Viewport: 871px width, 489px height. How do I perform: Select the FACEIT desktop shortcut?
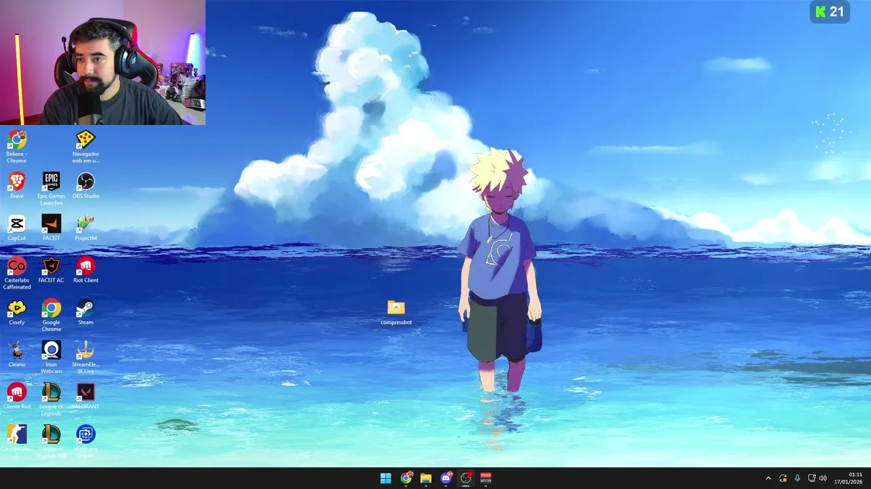(51, 228)
